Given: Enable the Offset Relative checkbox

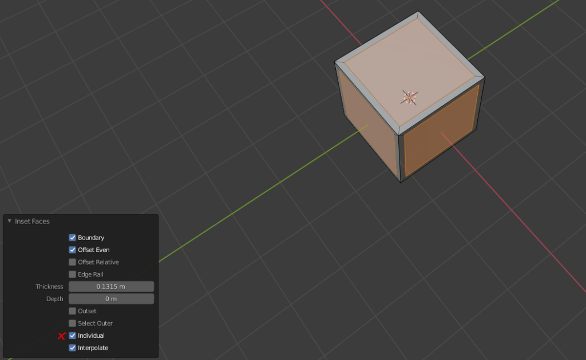Looking at the screenshot, I should click(x=73, y=262).
